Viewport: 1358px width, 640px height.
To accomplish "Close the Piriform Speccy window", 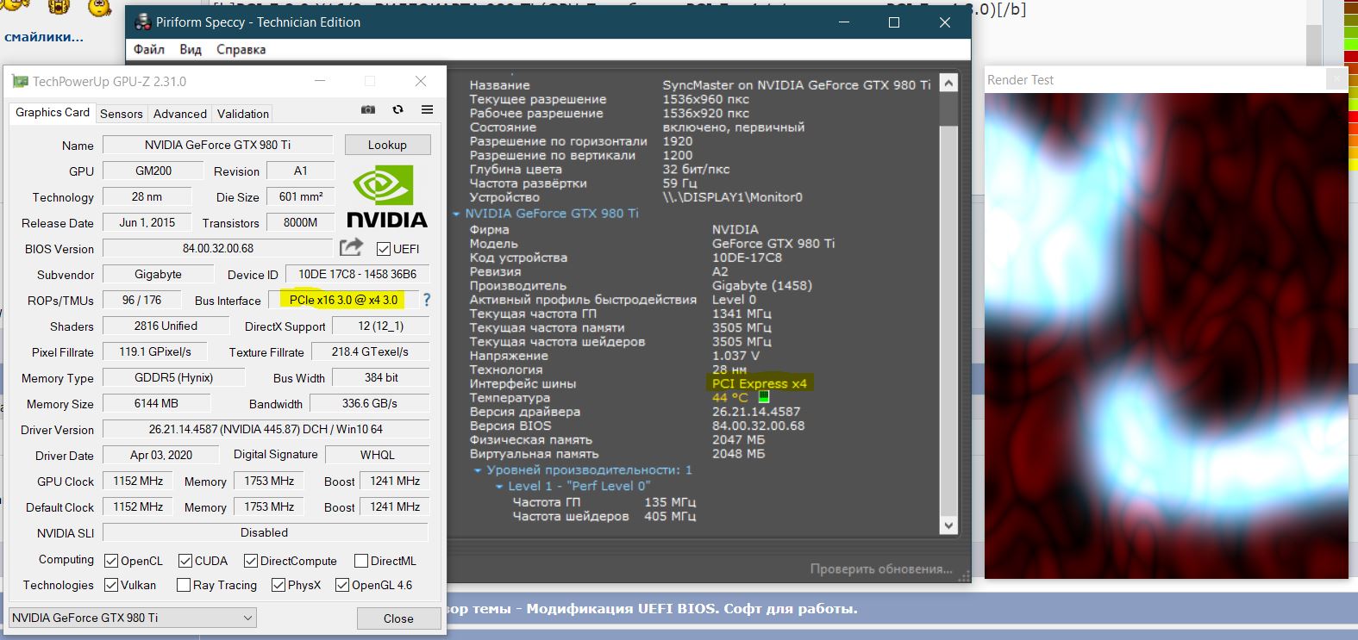I will (945, 22).
